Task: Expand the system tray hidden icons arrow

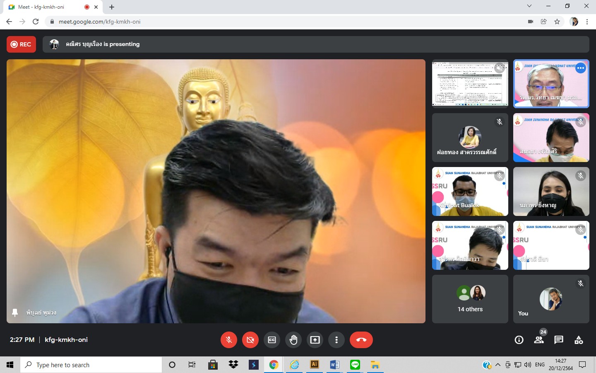Action: tap(498, 365)
